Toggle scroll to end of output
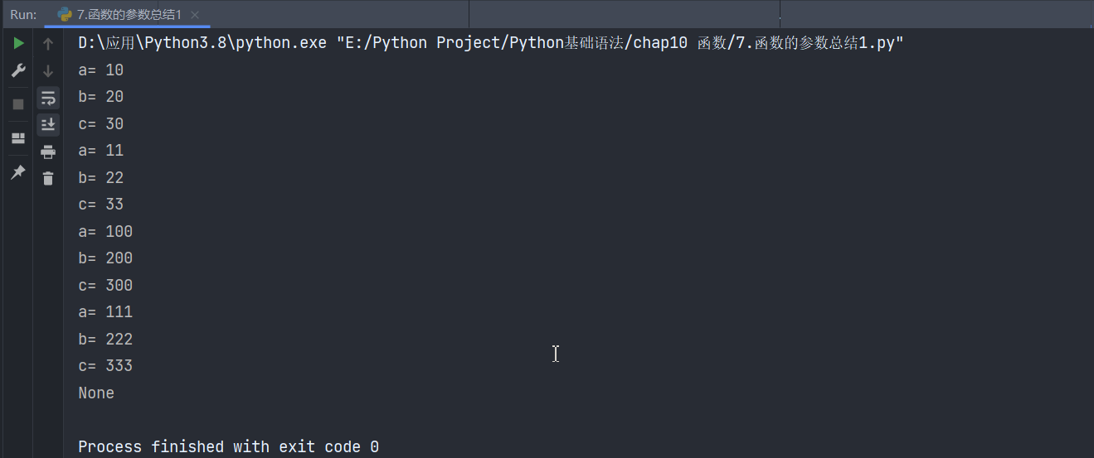This screenshot has width=1094, height=458. pos(48,124)
